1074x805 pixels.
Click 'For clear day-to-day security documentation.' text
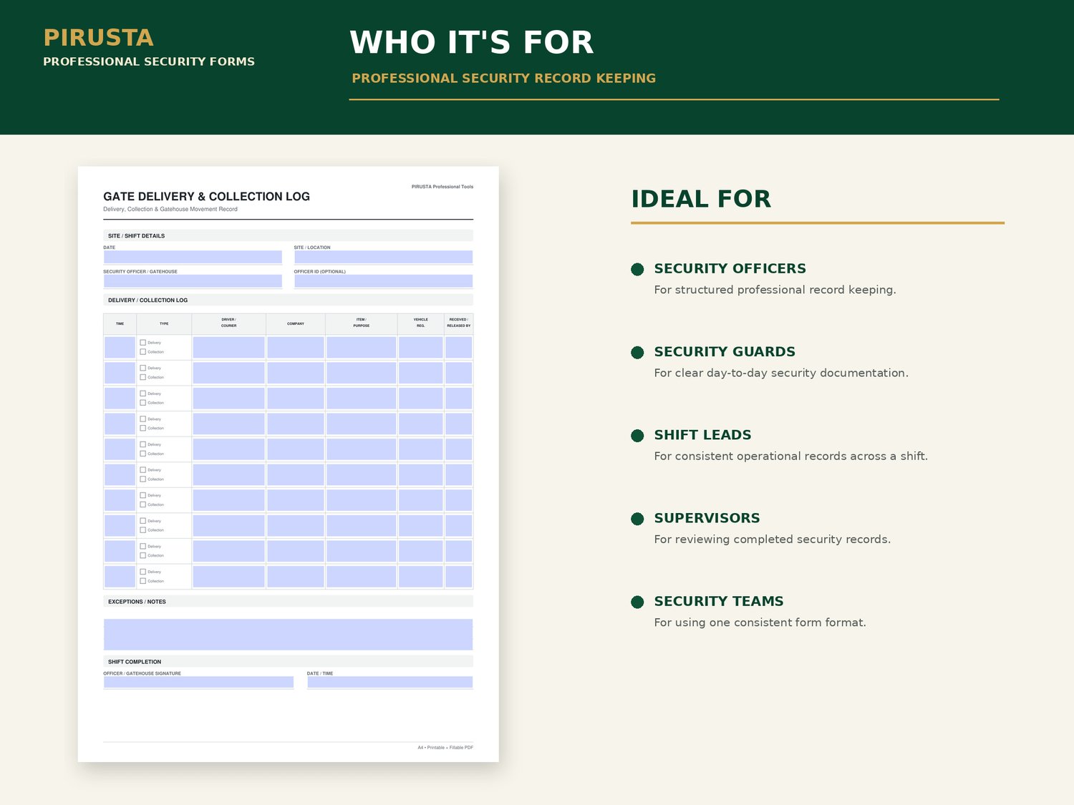[781, 373]
